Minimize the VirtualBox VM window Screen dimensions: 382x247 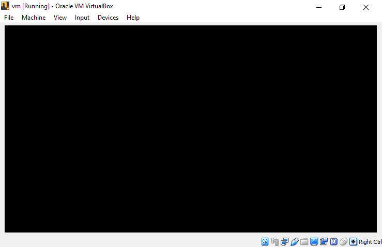319,7
